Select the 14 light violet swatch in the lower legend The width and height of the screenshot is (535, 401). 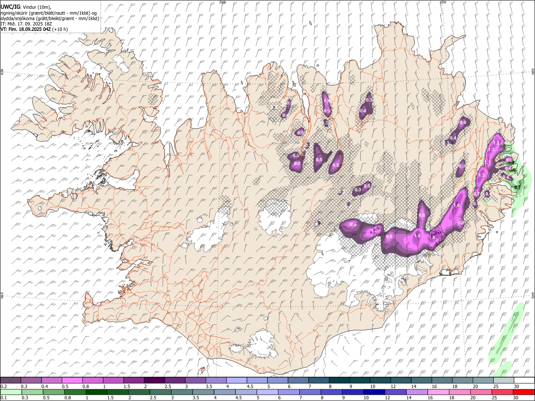point(417,392)
